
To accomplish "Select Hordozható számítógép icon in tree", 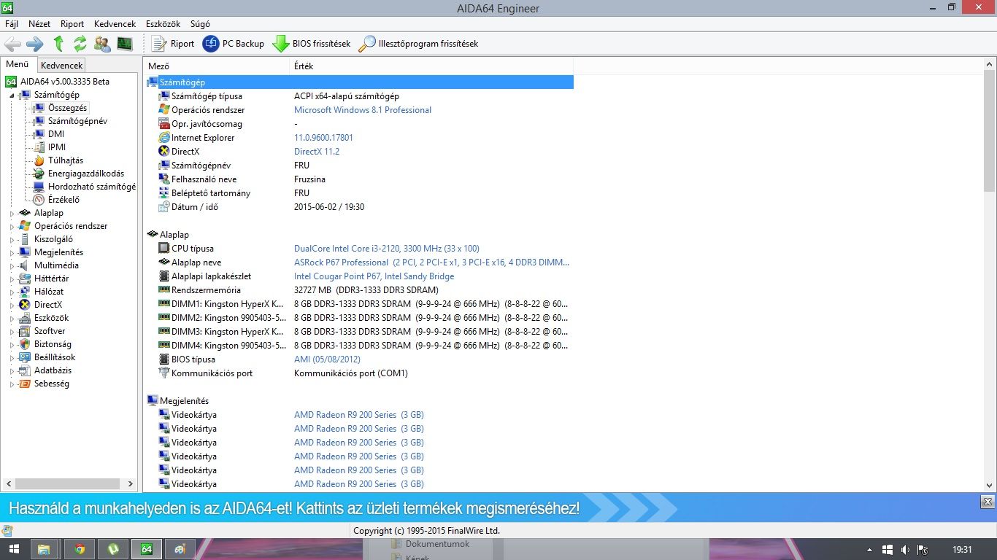I will coord(39,187).
